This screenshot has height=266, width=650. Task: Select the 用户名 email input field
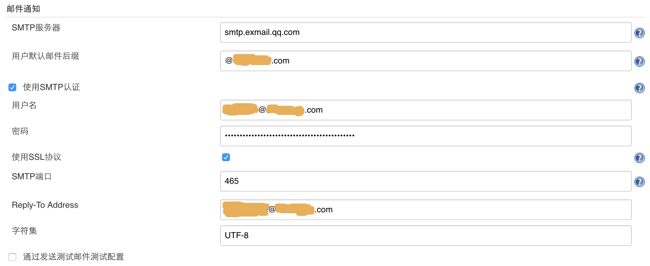[426, 110]
